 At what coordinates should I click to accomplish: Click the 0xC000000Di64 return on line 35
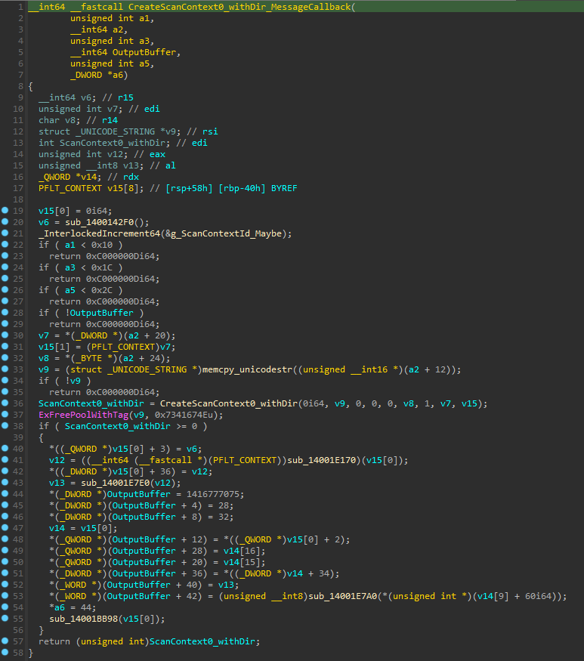click(120, 392)
